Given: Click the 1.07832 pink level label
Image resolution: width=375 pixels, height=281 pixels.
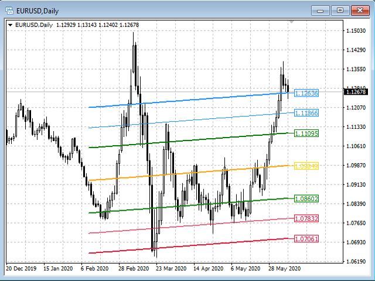Looking at the screenshot, I should click(x=306, y=218).
